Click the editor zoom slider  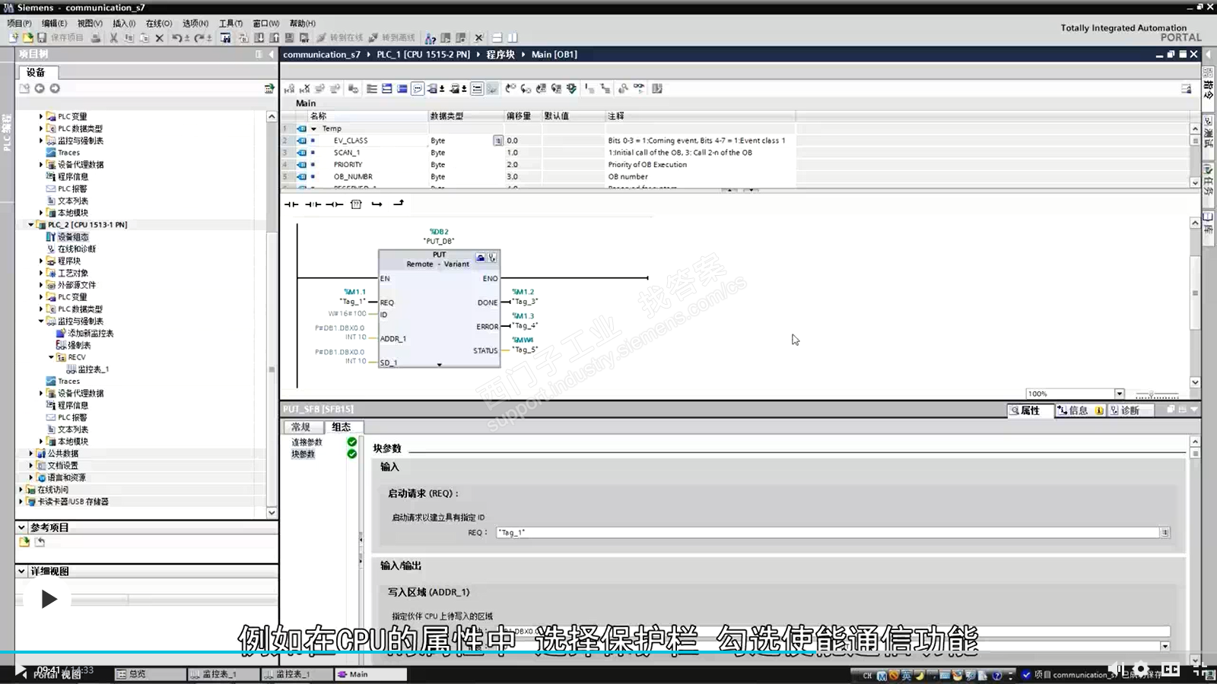pos(1156,394)
